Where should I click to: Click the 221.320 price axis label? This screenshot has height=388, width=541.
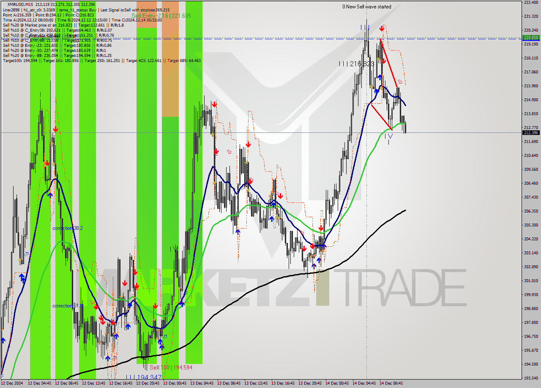pos(531,16)
